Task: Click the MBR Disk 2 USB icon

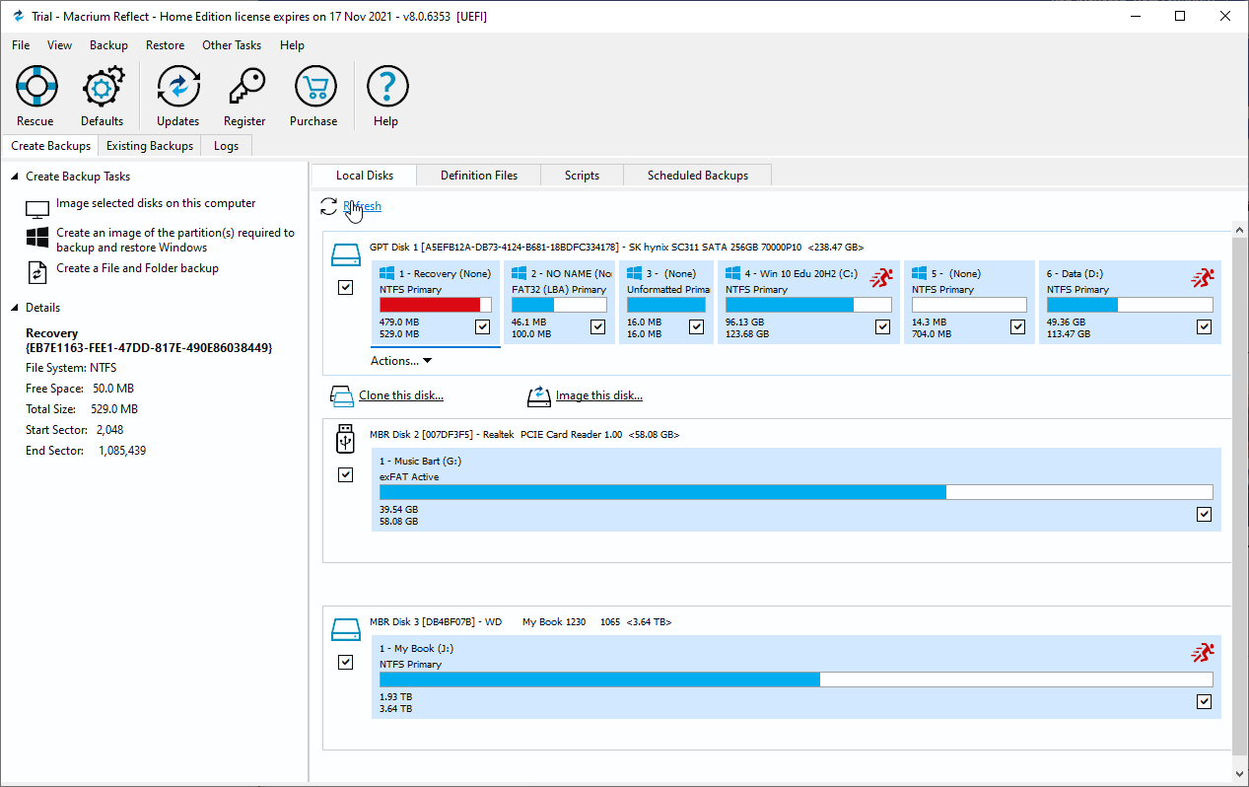Action: point(345,439)
